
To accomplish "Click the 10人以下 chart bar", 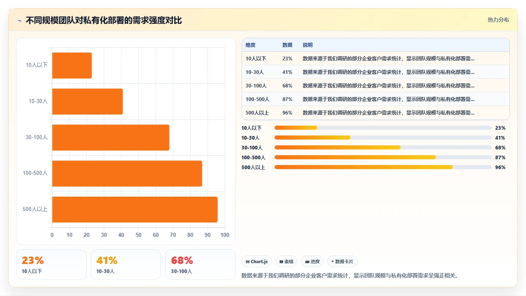I will coord(72,65).
